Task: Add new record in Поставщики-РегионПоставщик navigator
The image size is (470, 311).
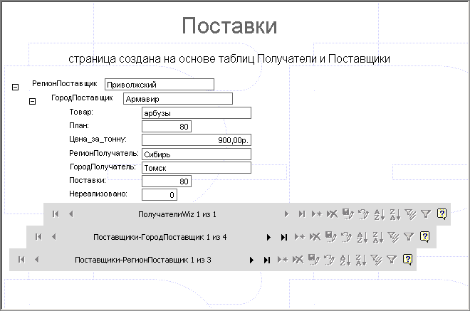Action: click(283, 260)
